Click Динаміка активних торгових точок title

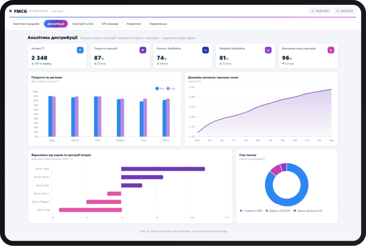[213, 77]
